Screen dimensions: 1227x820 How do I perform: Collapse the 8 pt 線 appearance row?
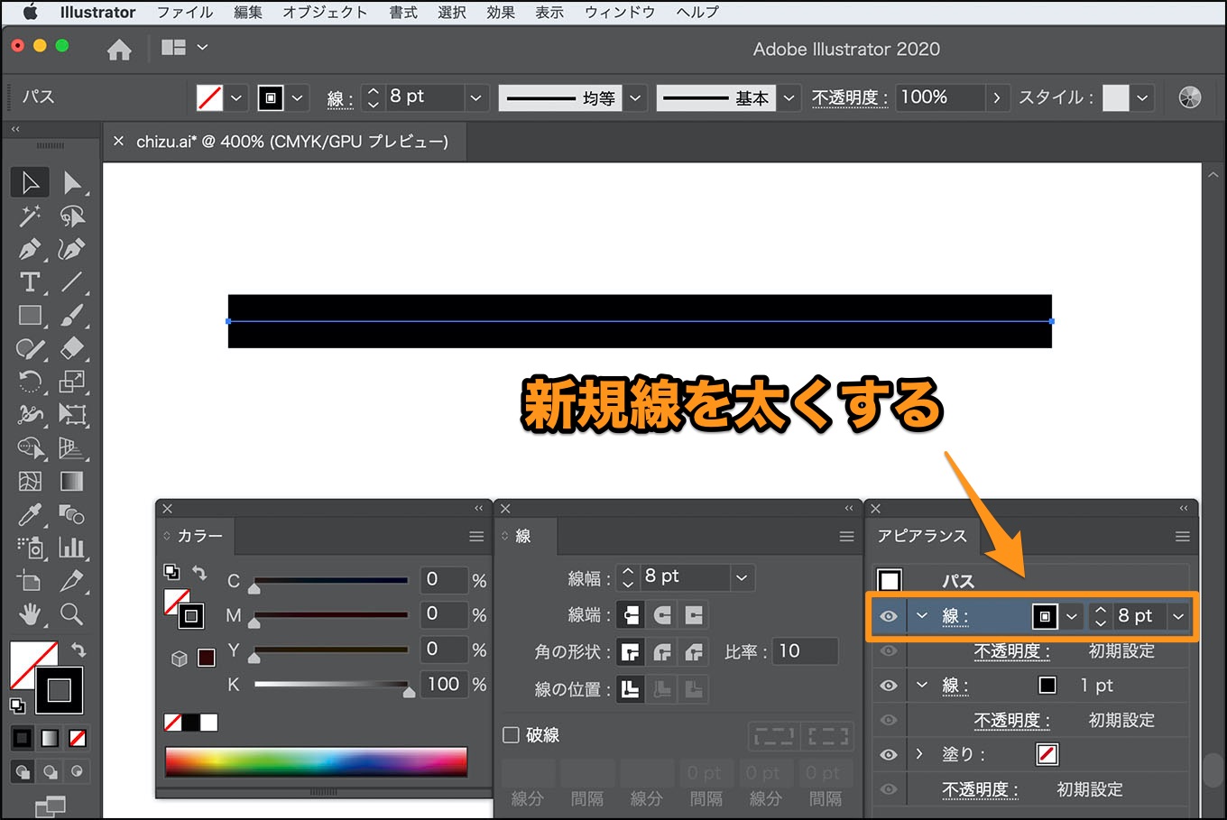(921, 616)
